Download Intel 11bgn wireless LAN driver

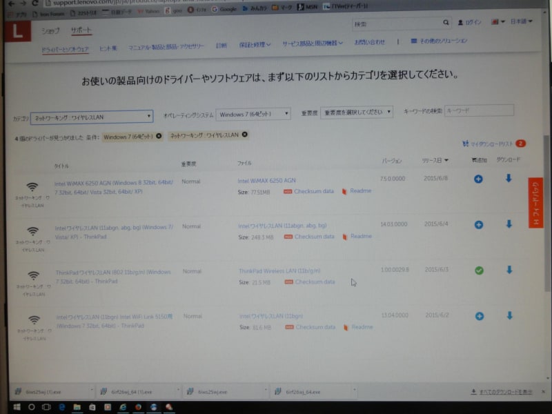pyautogui.click(x=510, y=315)
